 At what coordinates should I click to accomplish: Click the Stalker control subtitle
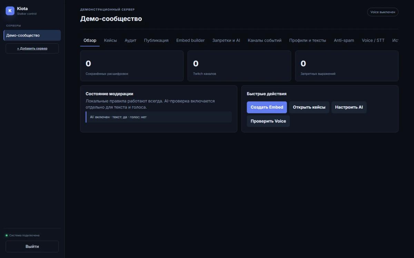(27, 14)
